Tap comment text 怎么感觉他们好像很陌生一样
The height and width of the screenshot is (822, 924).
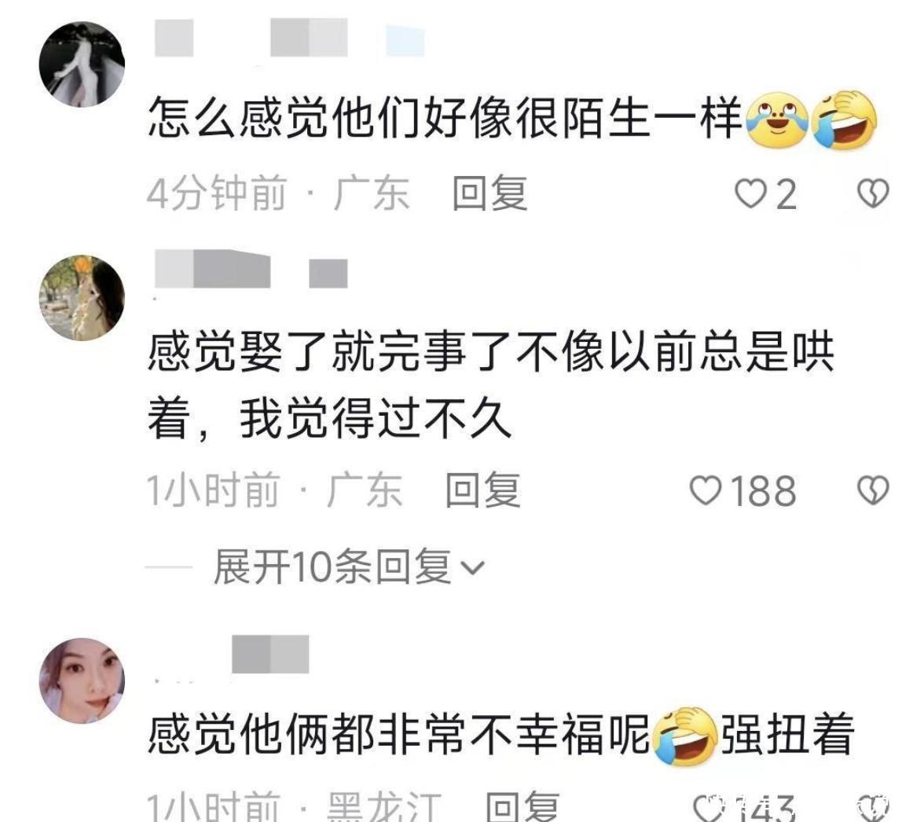[445, 118]
